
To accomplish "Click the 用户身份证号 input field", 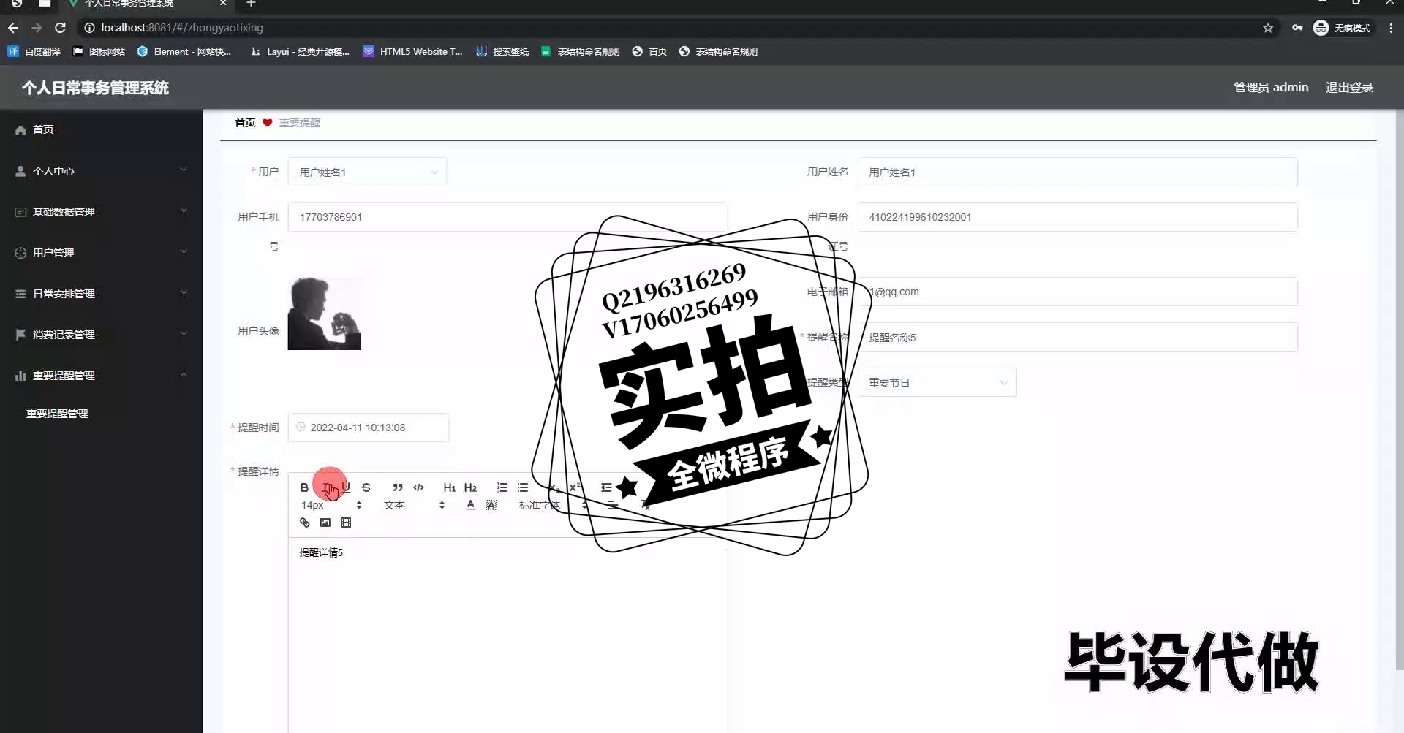I will [1077, 217].
